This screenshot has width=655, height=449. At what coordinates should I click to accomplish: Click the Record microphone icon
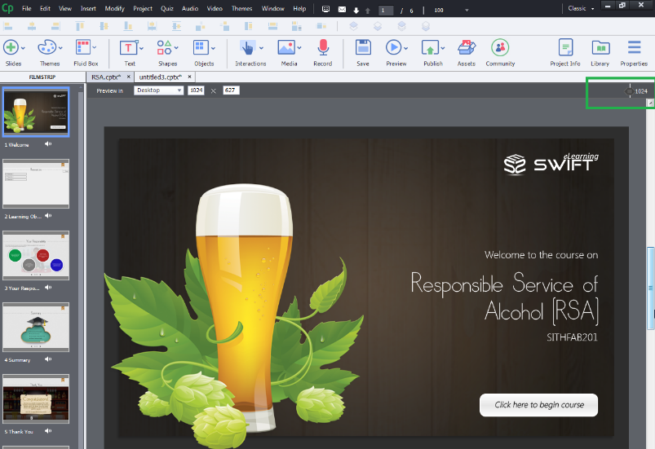click(x=323, y=47)
